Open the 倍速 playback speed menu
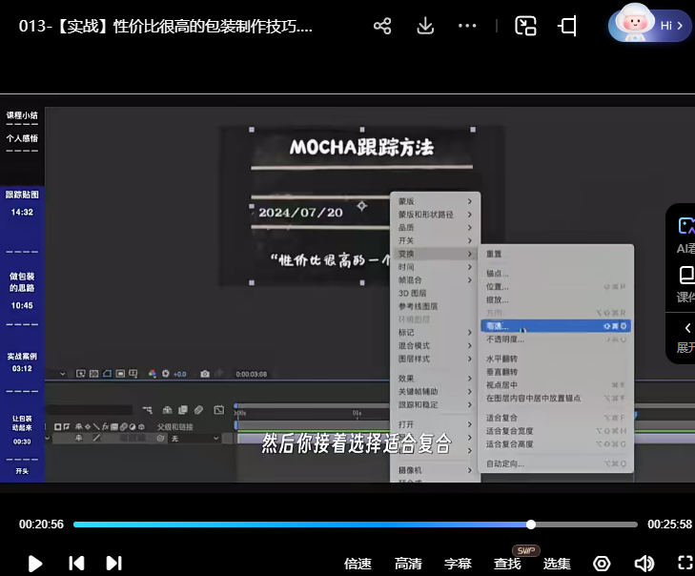The image size is (695, 576). click(x=358, y=564)
